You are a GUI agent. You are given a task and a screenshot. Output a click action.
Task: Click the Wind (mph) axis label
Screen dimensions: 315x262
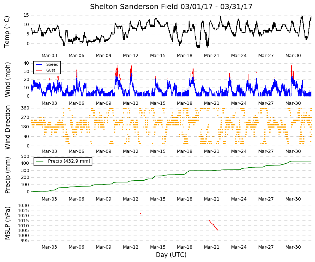7,80
